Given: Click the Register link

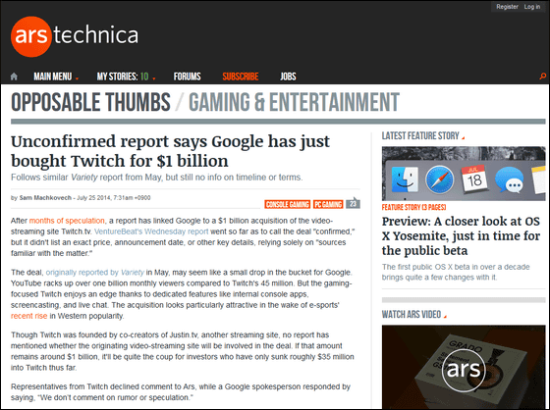Looking at the screenshot, I should [x=507, y=7].
